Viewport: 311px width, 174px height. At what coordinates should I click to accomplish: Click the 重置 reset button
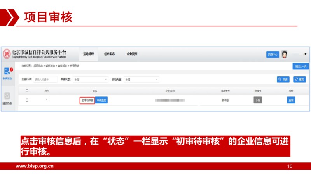299,79
